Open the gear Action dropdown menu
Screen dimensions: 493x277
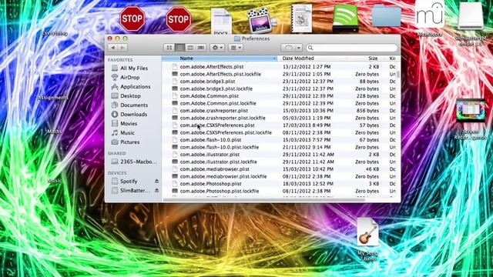coord(217,48)
